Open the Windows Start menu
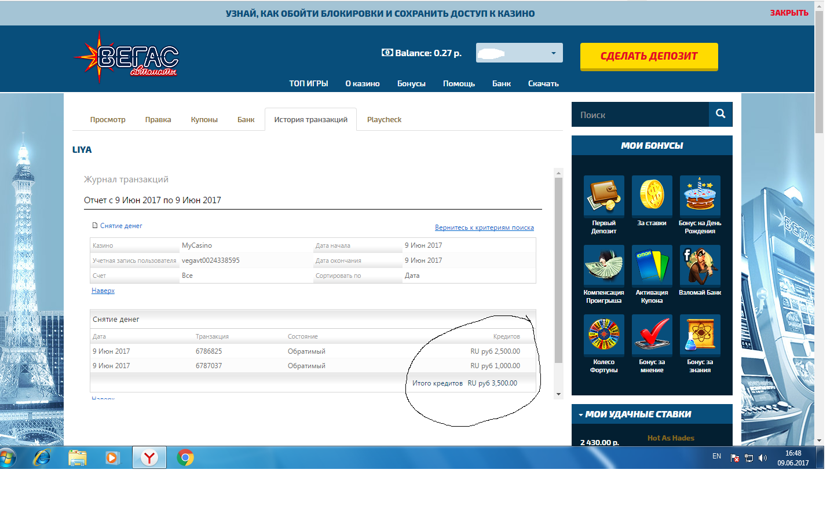The height and width of the screenshot is (521, 834). (x=8, y=458)
